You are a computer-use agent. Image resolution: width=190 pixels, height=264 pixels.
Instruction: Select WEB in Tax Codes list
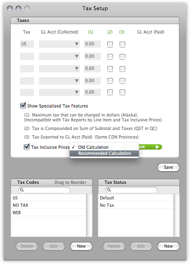pyautogui.click(x=49, y=213)
